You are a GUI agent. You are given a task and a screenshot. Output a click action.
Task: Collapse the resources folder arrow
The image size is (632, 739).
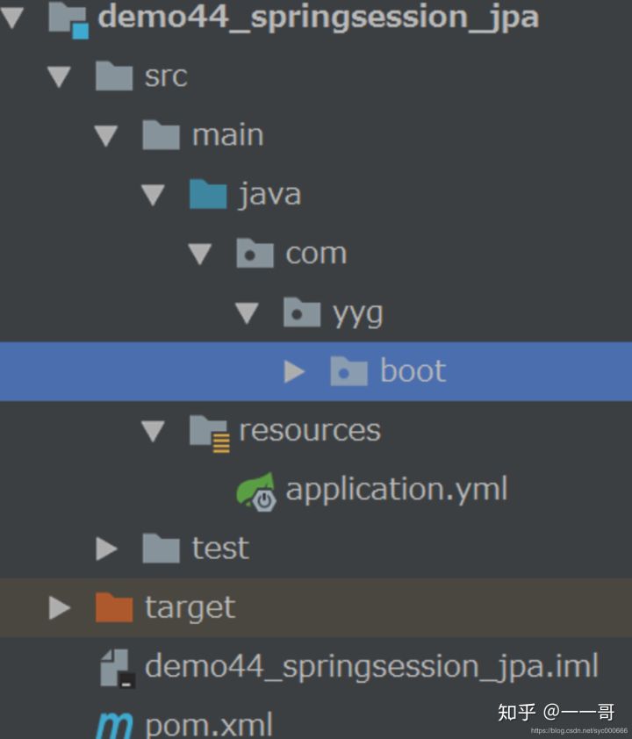point(153,431)
